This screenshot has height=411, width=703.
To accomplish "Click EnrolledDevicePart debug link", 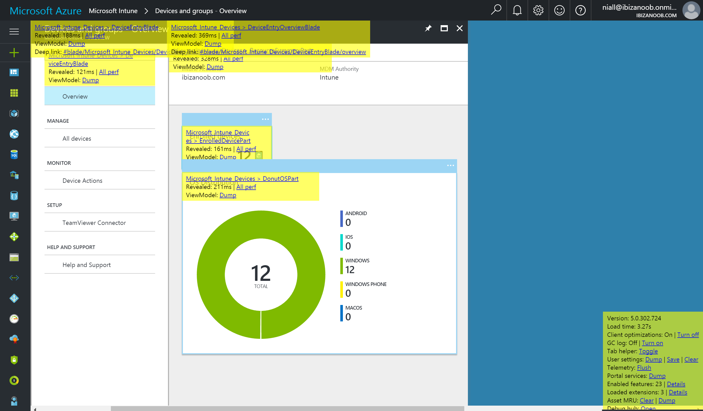I will pos(218,136).
